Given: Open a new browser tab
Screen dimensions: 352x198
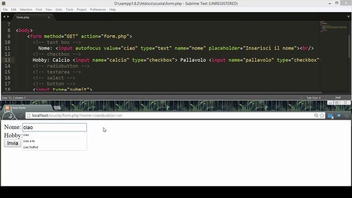Looking at the screenshot, I should [x=57, y=108].
